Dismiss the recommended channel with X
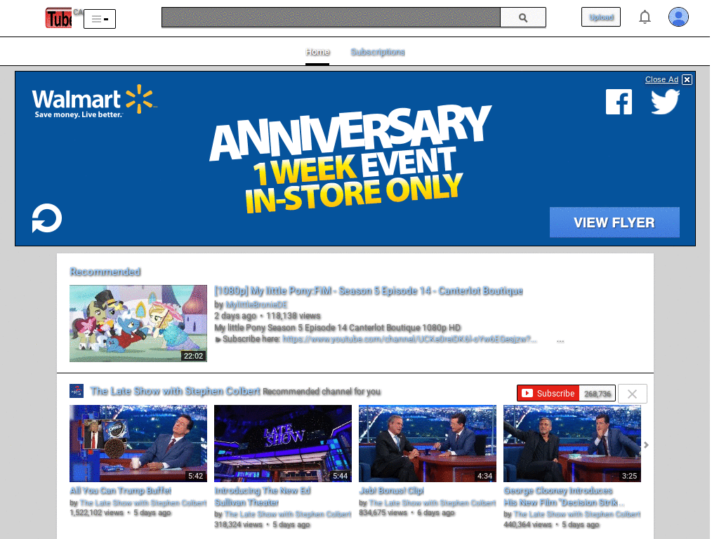This screenshot has height=539, width=719. pyautogui.click(x=633, y=394)
